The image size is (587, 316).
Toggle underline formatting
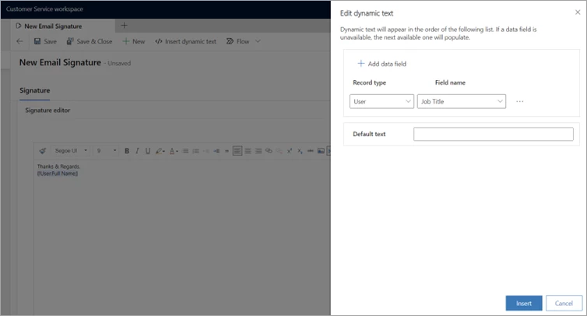coord(148,151)
